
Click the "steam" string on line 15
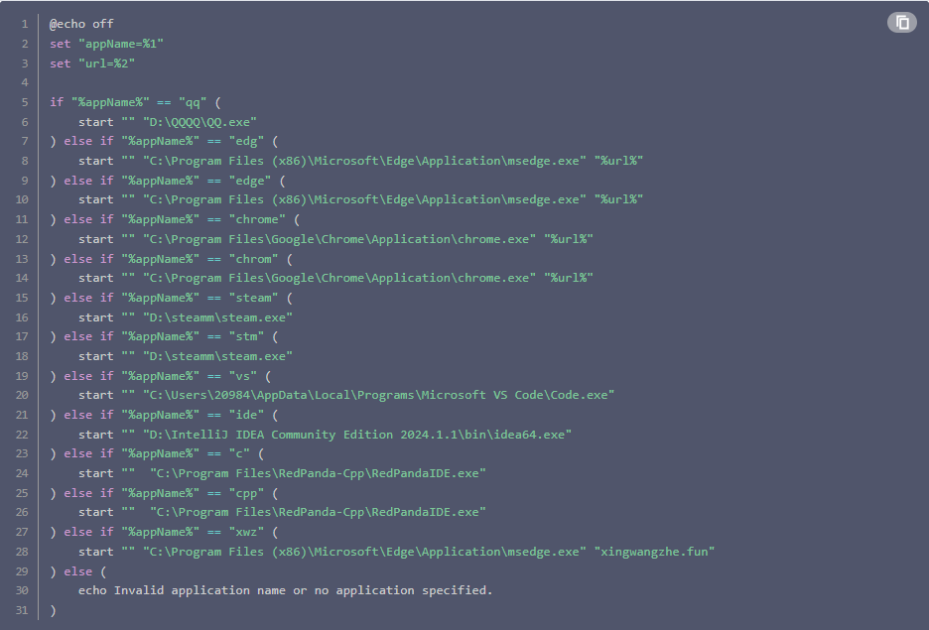pyautogui.click(x=253, y=298)
